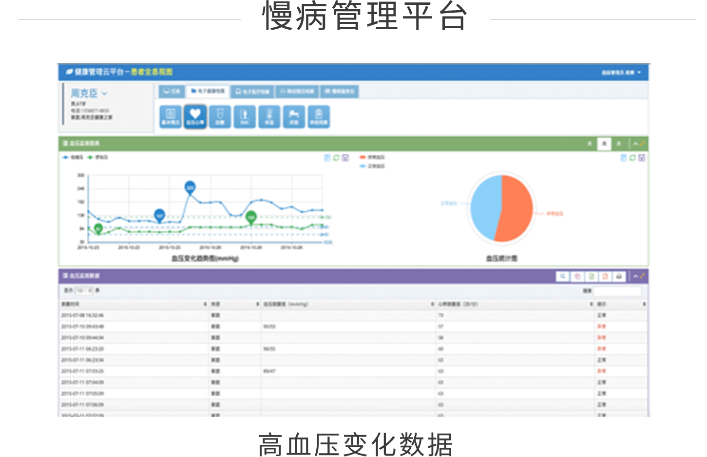The image size is (707, 457).
Task: Click magnifier button in purple table header
Action: click(x=563, y=276)
